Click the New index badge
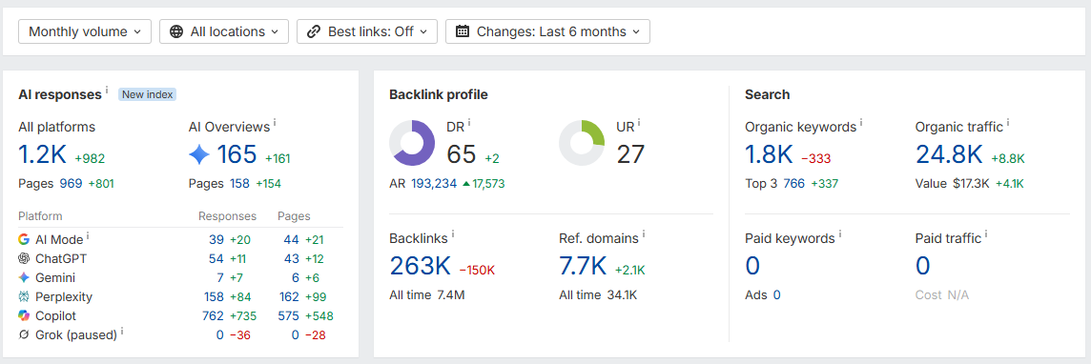Screen dimensions: 1091x364 [147, 93]
